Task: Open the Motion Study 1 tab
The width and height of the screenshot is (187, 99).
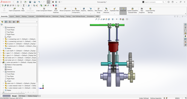Action: 33,96
